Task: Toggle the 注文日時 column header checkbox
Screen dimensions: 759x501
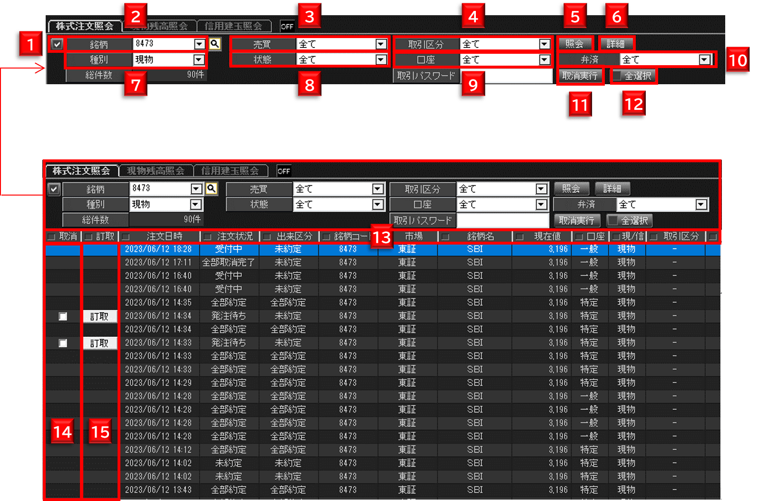Action: tap(126, 236)
